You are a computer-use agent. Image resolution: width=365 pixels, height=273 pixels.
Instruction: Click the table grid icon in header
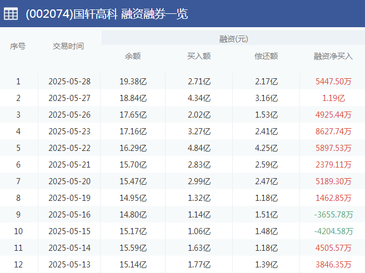tap(11, 14)
